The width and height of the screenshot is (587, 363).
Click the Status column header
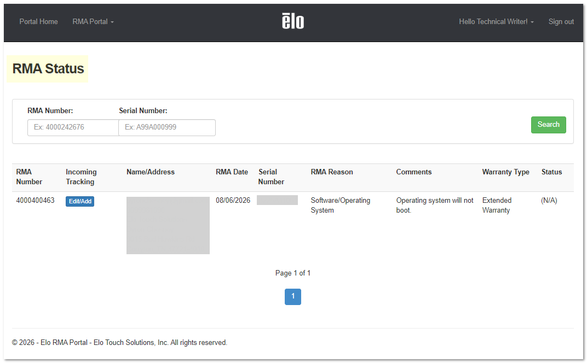(551, 172)
